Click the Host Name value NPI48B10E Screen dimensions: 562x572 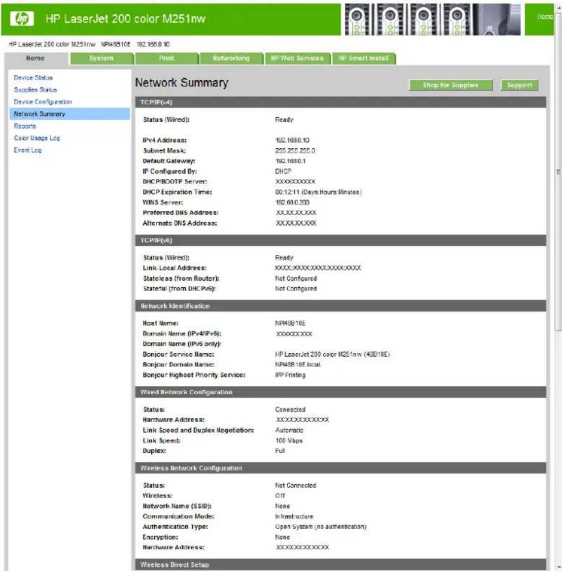pos(290,323)
